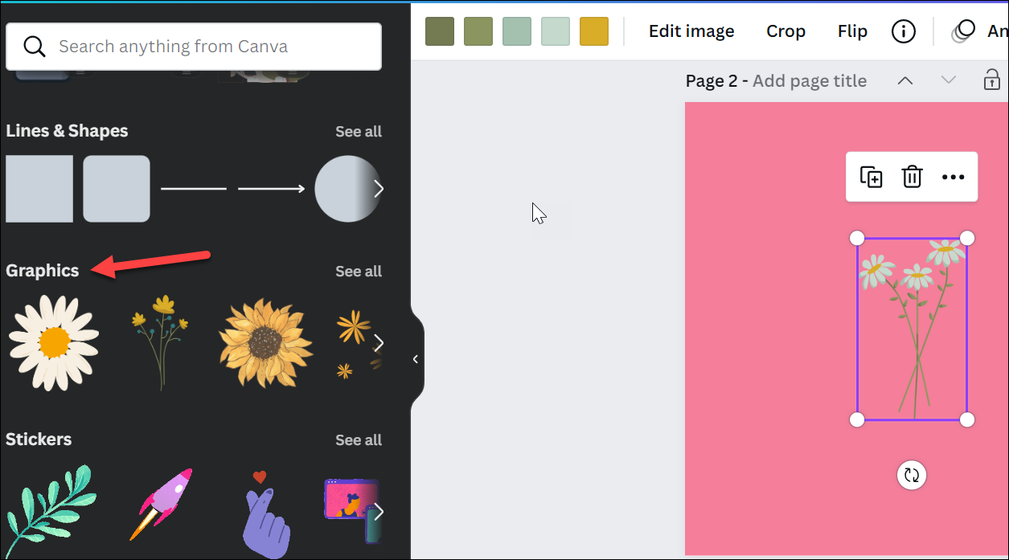The width and height of the screenshot is (1009, 560).
Task: Click the Search anything from Canva field
Action: [194, 47]
